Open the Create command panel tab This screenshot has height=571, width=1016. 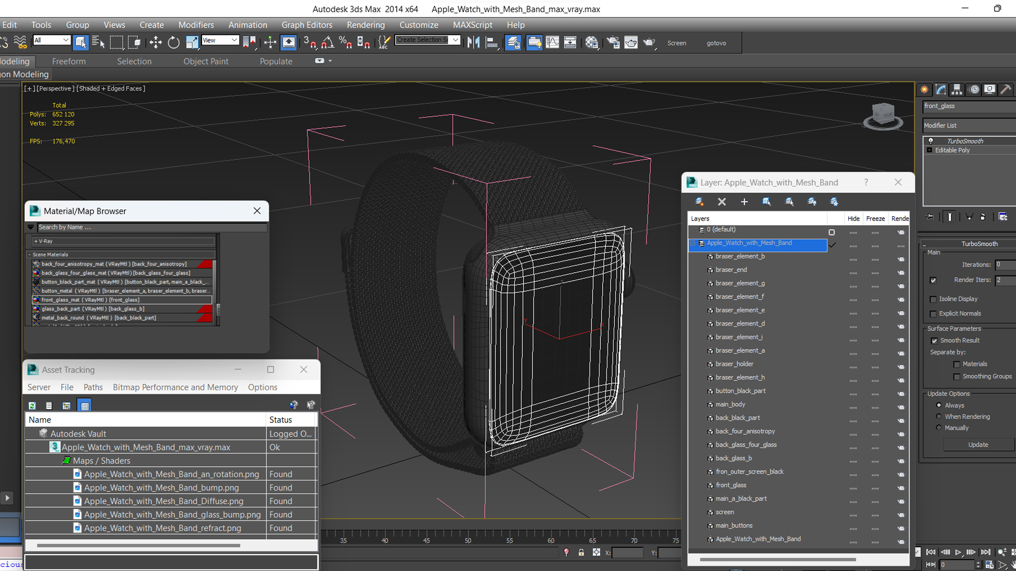pos(924,89)
